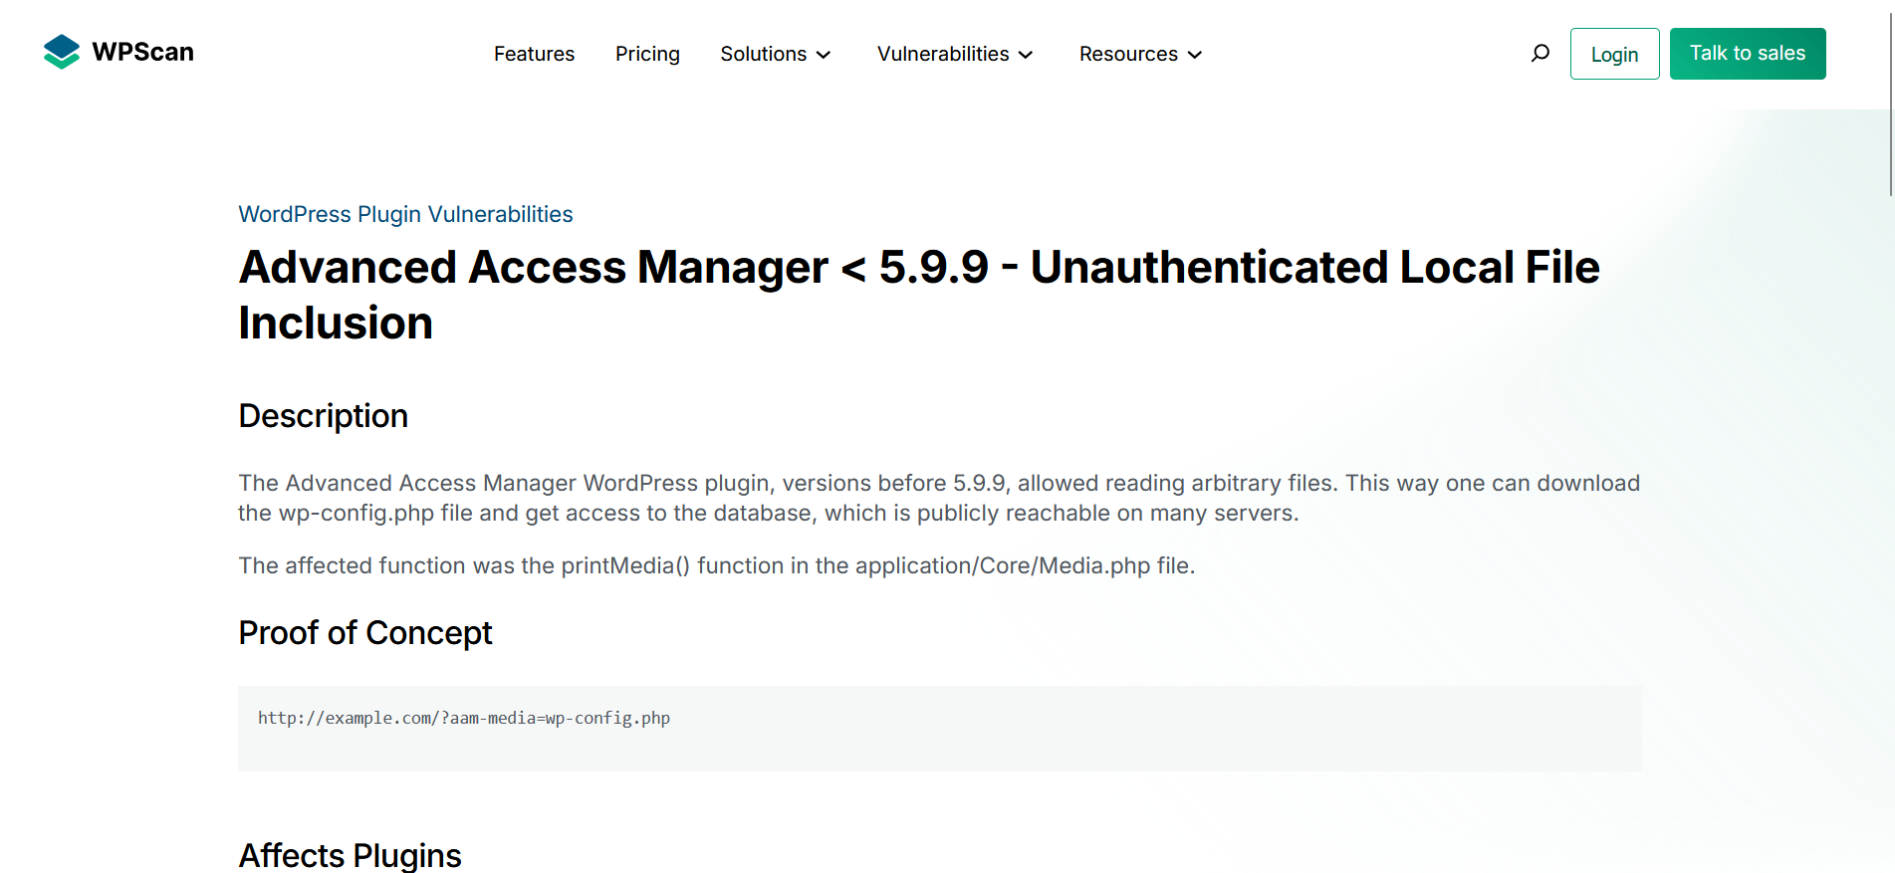1895x873 pixels.
Task: Expand the Solutions dropdown menu
Action: click(776, 54)
